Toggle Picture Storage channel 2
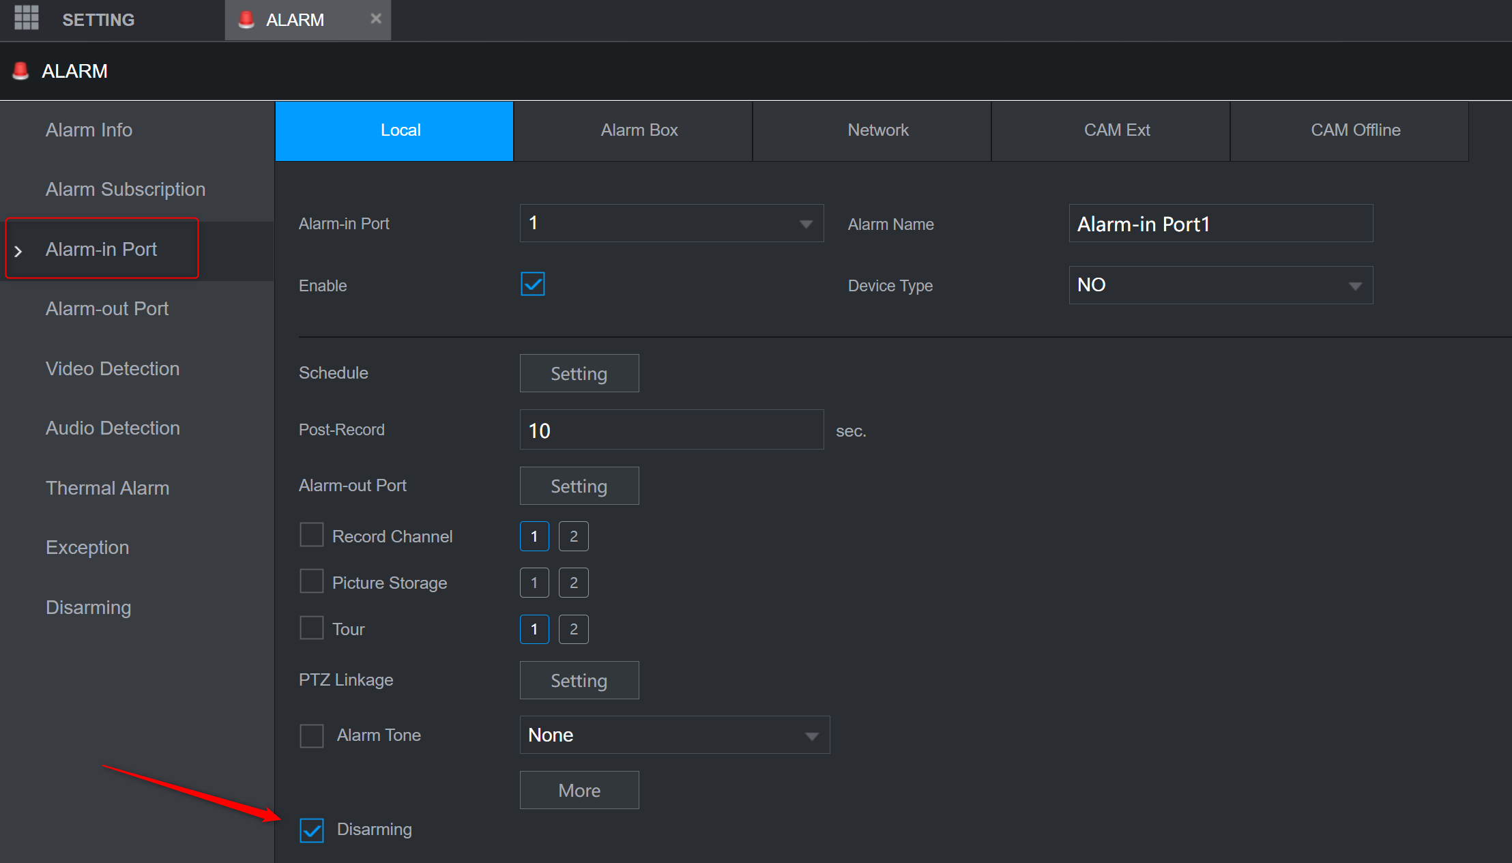 [574, 583]
